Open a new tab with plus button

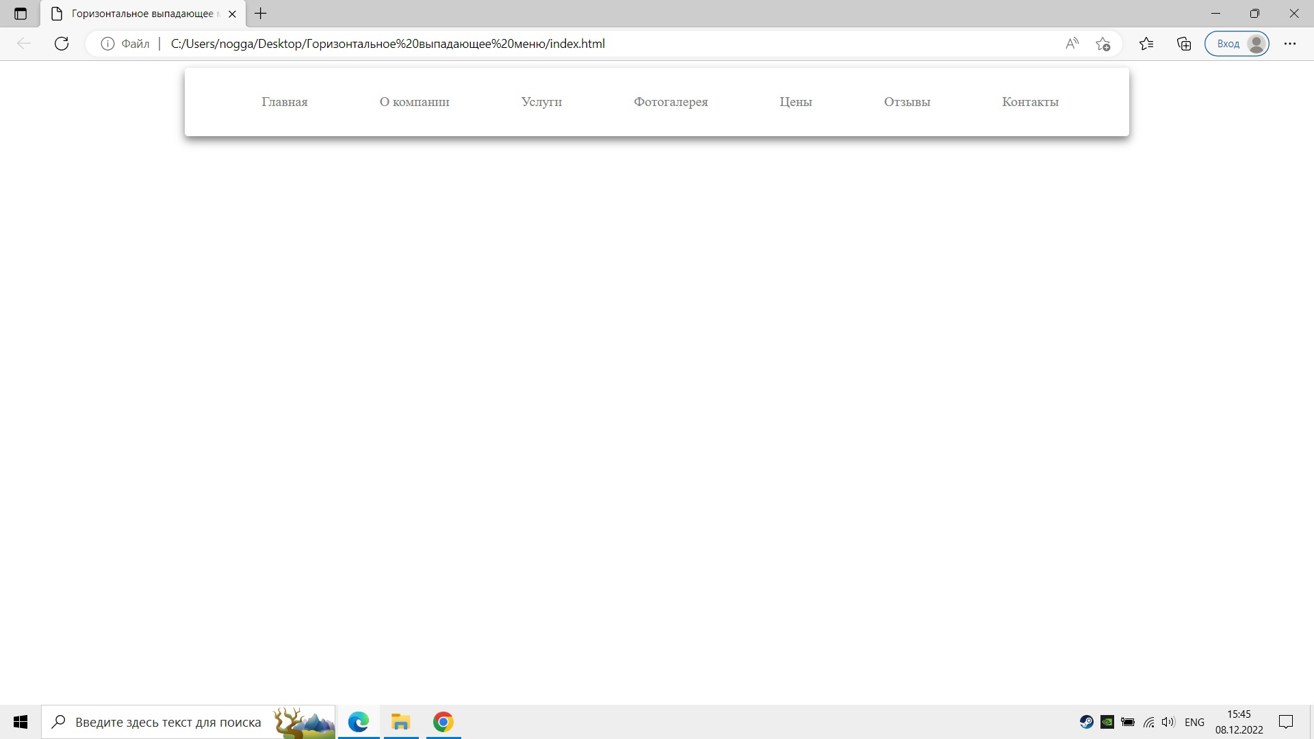tap(261, 14)
